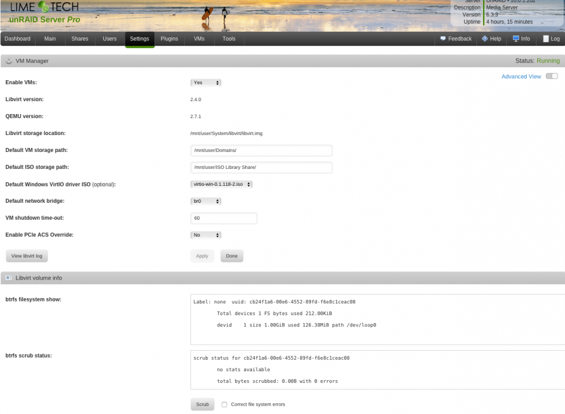This screenshot has width=565, height=414.
Task: Click the unRAID Server Pro title text
Action: pyautogui.click(x=45, y=19)
